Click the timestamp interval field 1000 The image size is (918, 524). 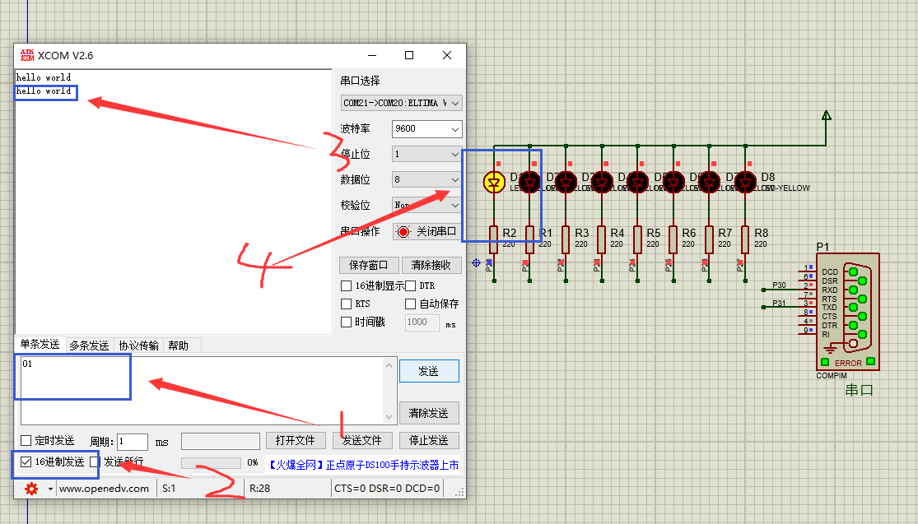(x=422, y=322)
